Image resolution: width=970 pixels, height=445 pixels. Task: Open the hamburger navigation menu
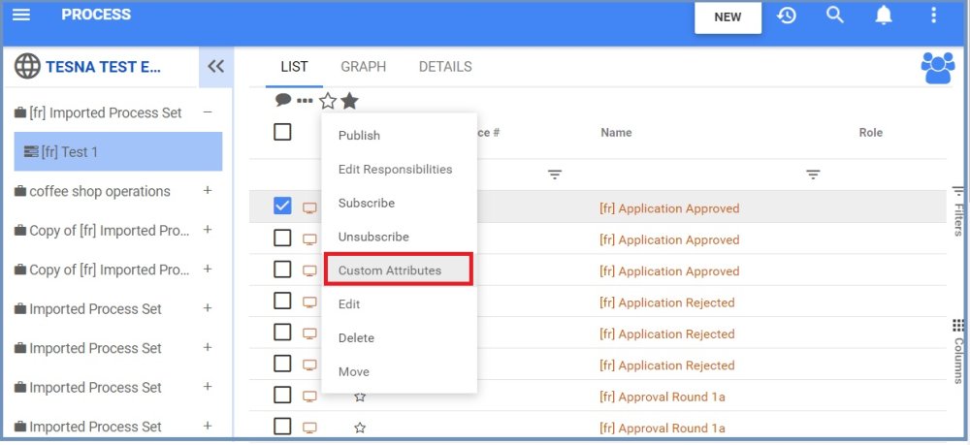[20, 16]
